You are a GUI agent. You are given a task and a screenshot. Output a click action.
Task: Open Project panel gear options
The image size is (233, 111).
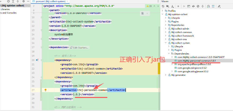point(24,1)
